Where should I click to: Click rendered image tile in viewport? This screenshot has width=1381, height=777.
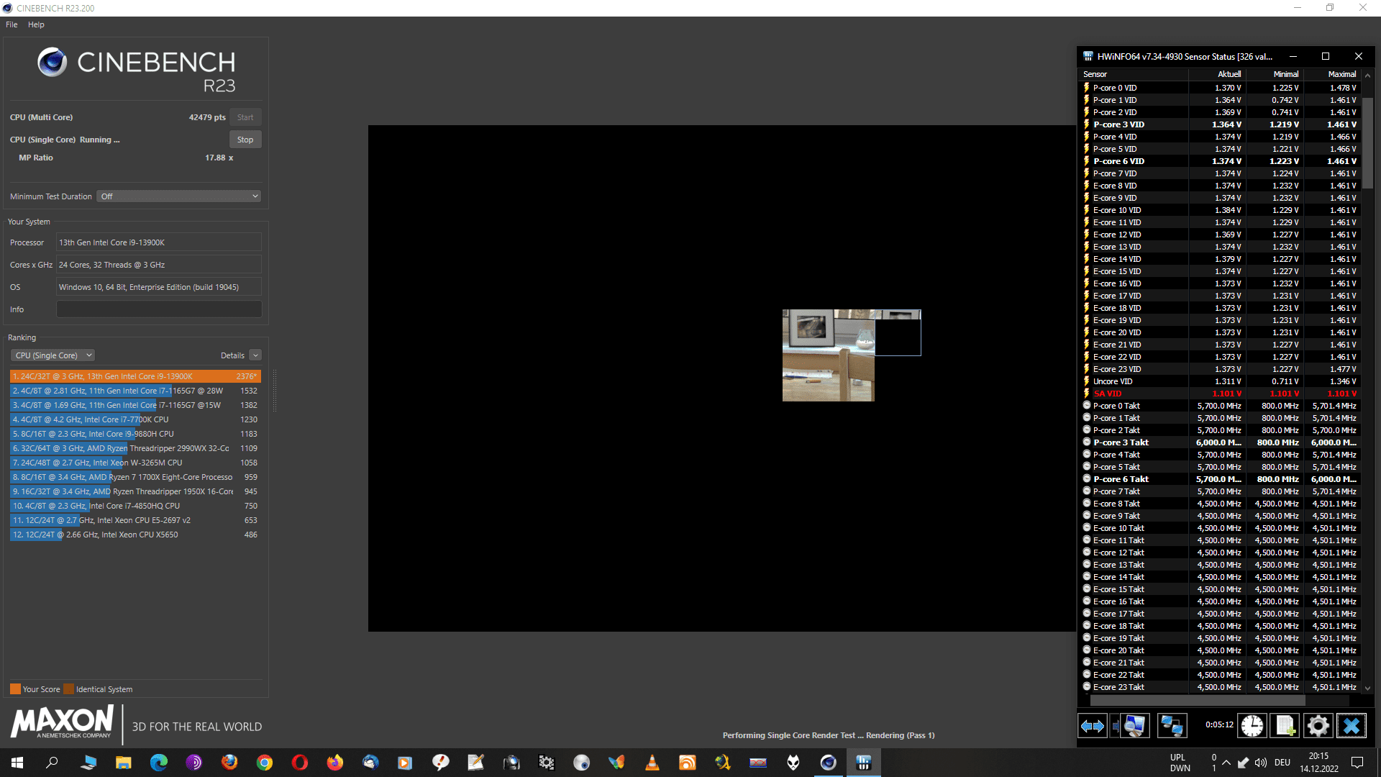(829, 355)
